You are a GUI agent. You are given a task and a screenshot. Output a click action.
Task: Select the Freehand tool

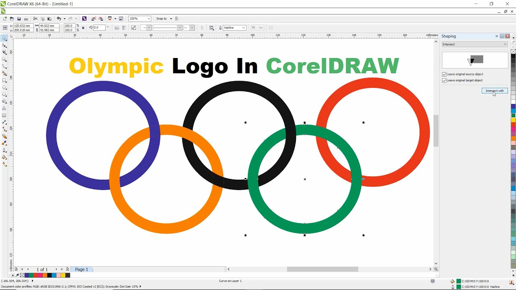coord(4,66)
